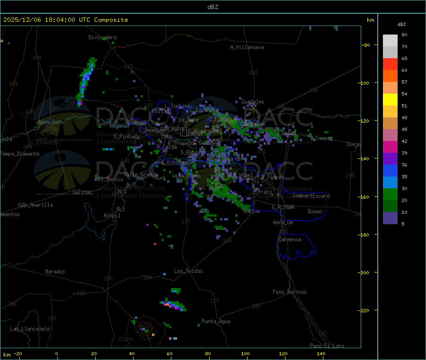Pick the 57 dBZ orange legend swatch
Screen dimensions: 426x360
coord(390,76)
